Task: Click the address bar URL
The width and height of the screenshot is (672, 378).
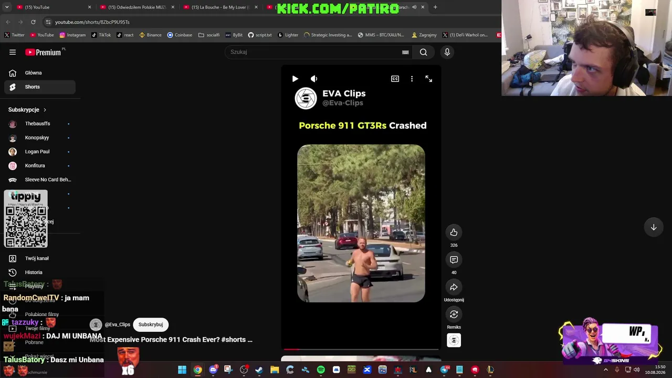Action: click(92, 22)
